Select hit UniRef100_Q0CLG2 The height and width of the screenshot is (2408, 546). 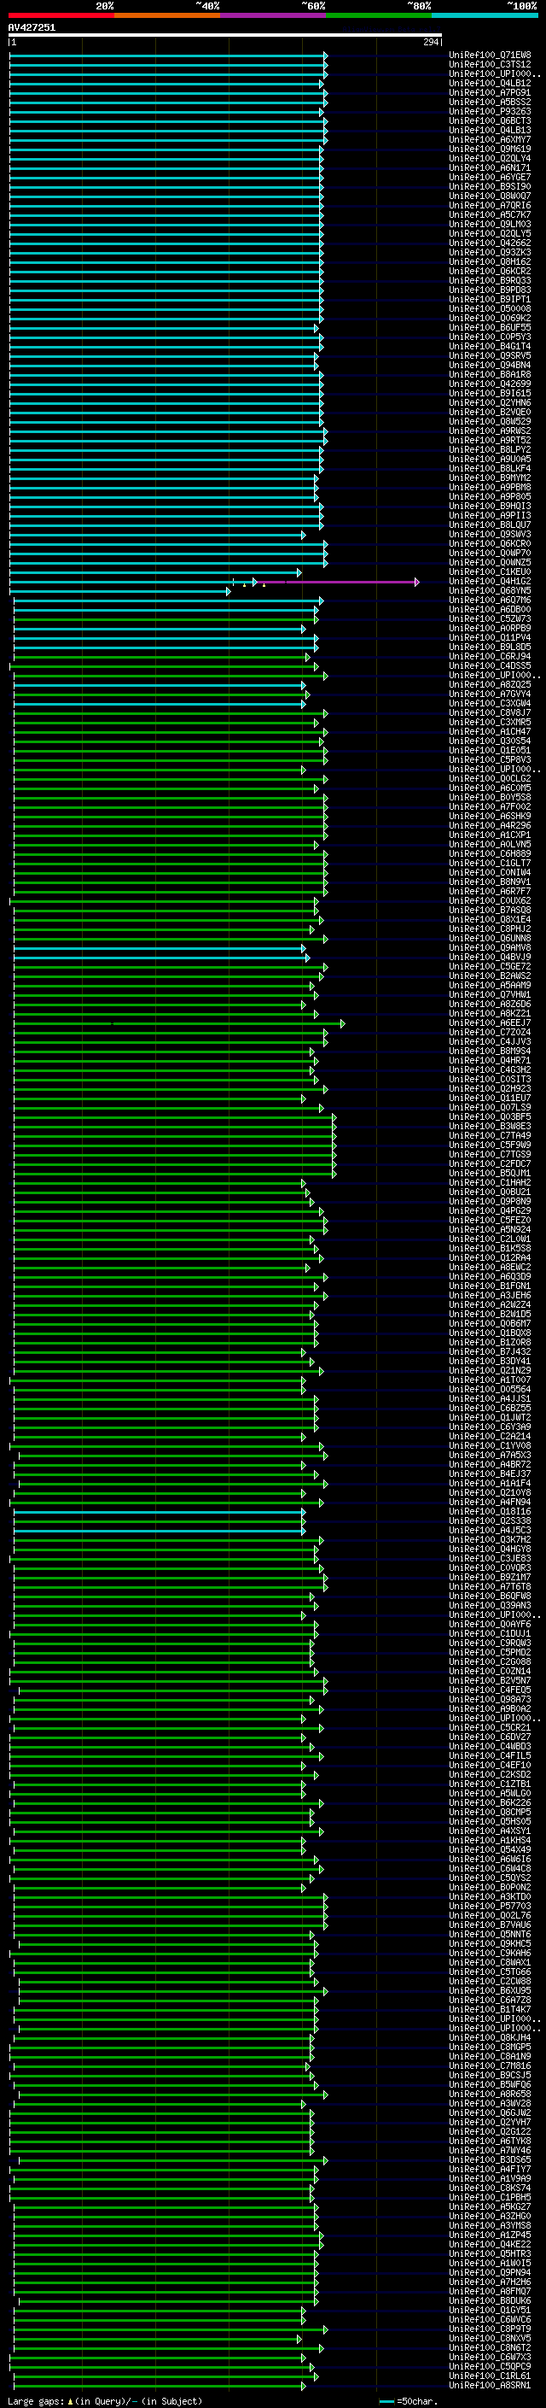tap(490, 779)
